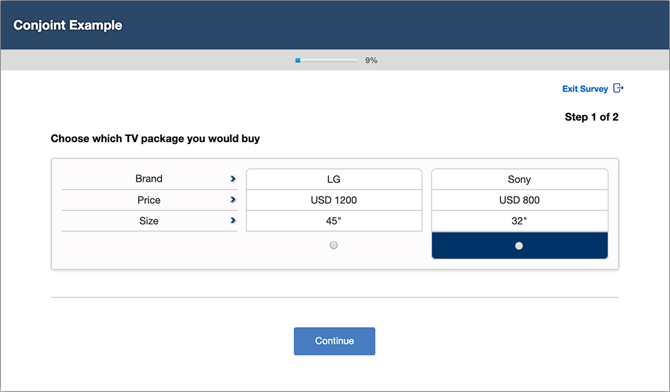Click the arrow icon next to Brand
The image size is (670, 392).
[x=232, y=179]
